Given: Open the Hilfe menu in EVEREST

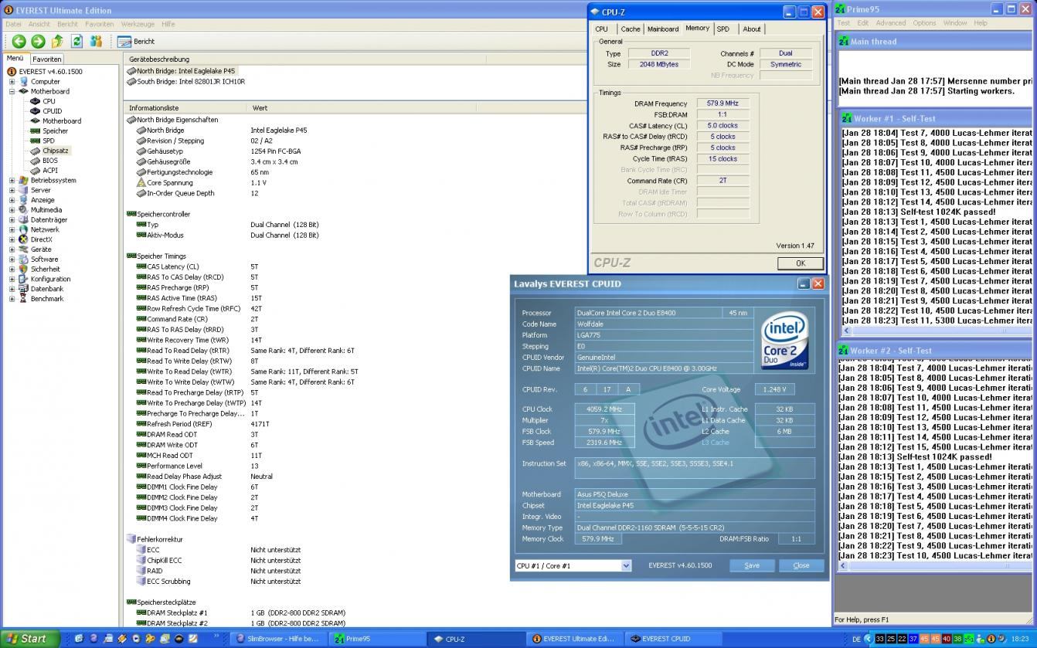Looking at the screenshot, I should point(168,24).
